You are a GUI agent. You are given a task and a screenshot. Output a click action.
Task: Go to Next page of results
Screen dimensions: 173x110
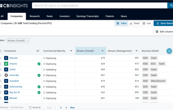pos(72,108)
